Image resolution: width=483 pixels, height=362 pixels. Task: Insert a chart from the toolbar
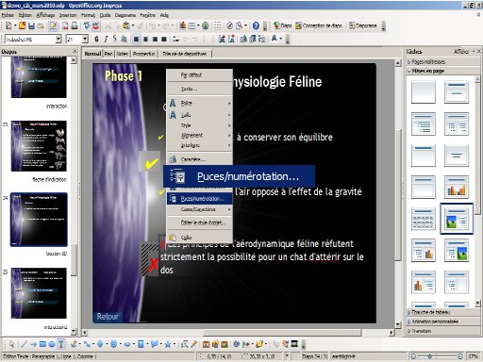coord(183,25)
